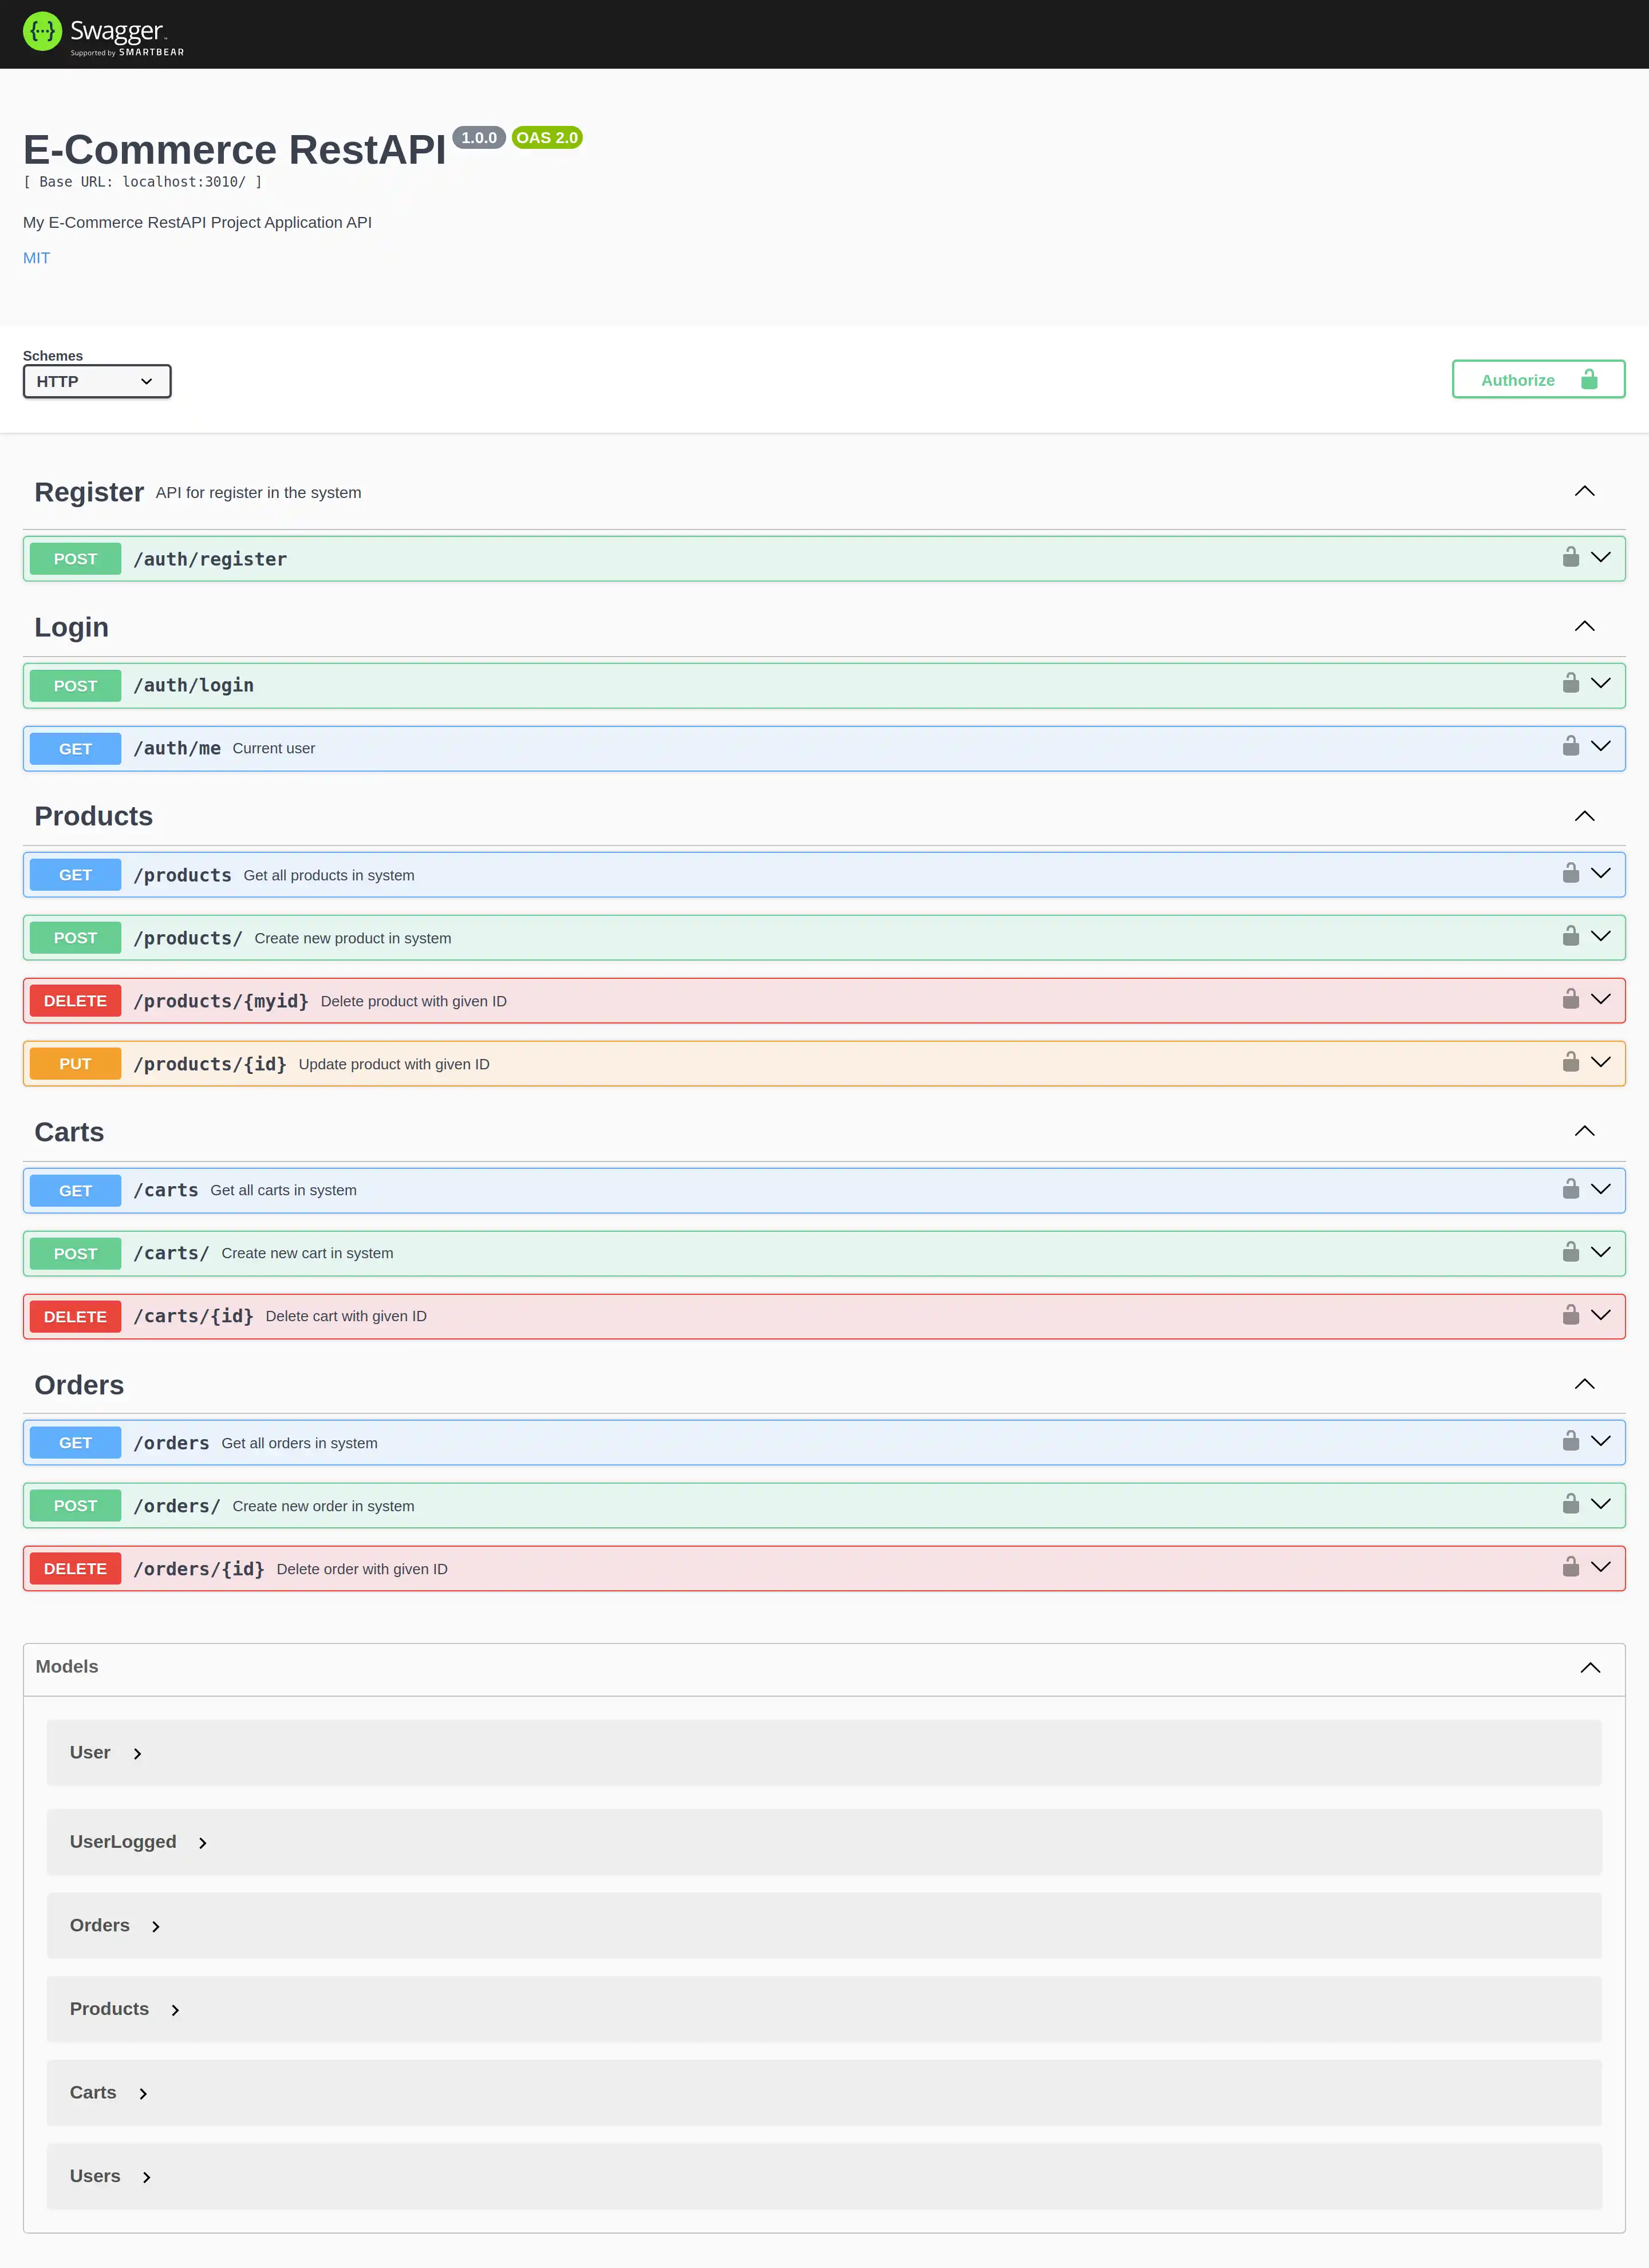The image size is (1649, 2268).
Task: Expand the POST /auth/register chevron
Action: (1601, 557)
